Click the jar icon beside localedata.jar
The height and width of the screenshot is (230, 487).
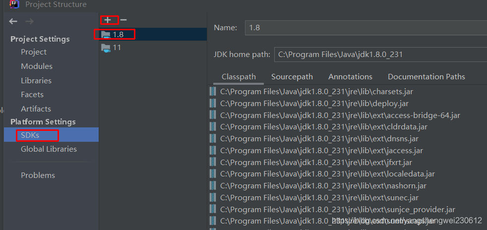click(x=213, y=174)
